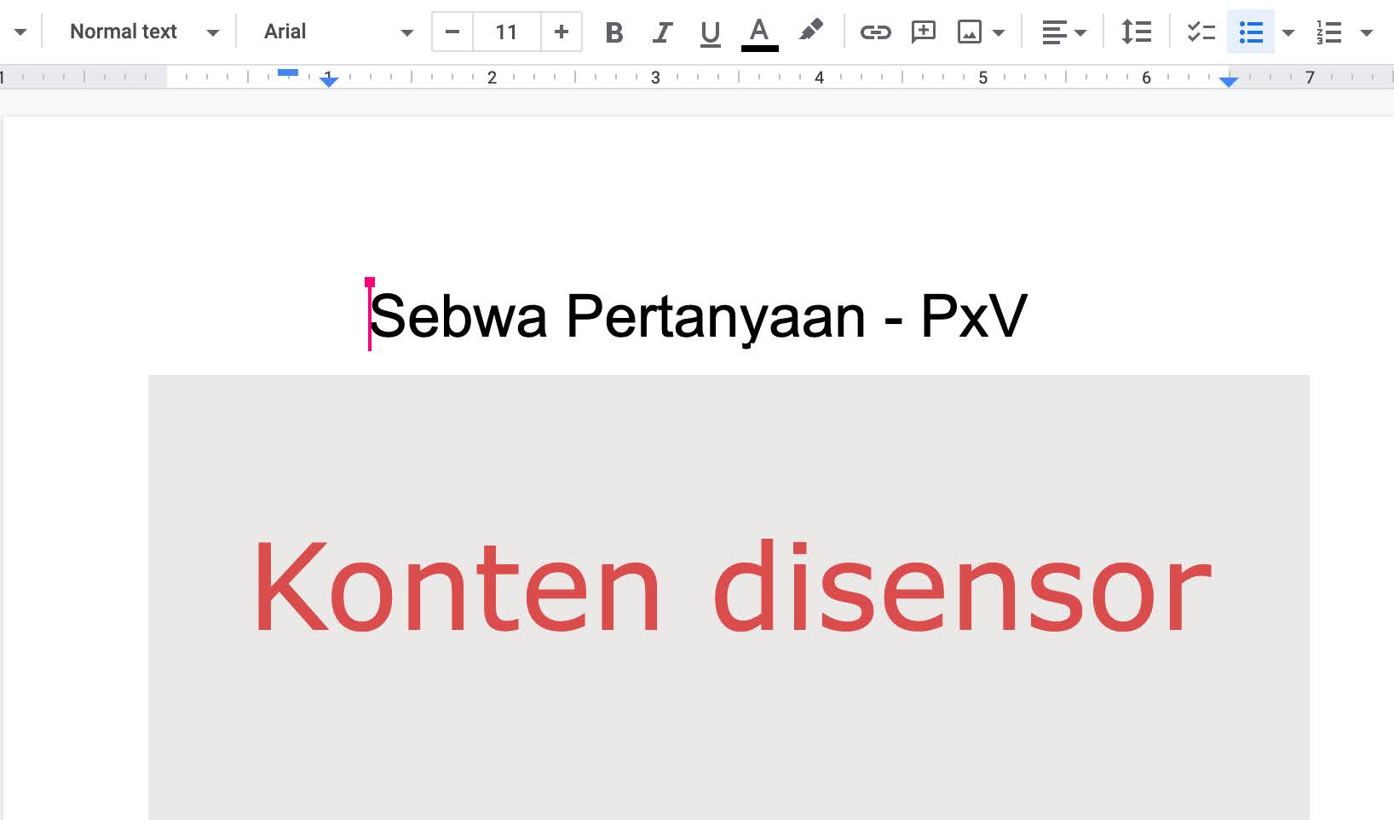This screenshot has width=1394, height=820.
Task: Click inside the font size field
Action: [x=506, y=32]
